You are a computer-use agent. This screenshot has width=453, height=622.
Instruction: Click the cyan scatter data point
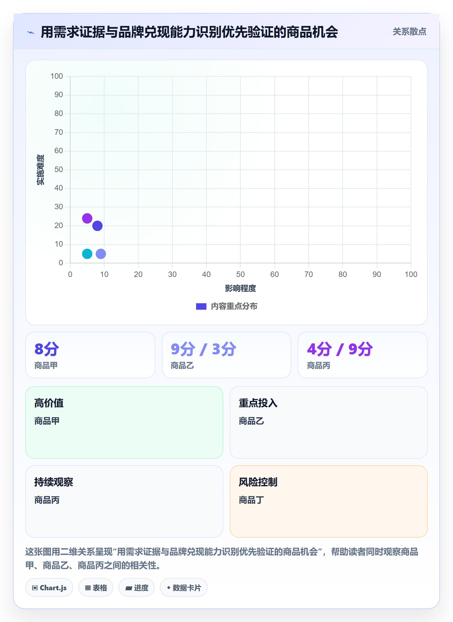click(87, 254)
